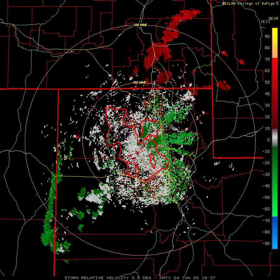Click the "50 NMI" range ring label
Viewport: 280px width, 280px height.
point(140,82)
